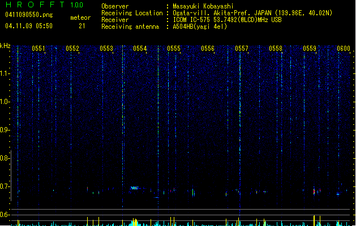Click the 0557 time marker

242,49
